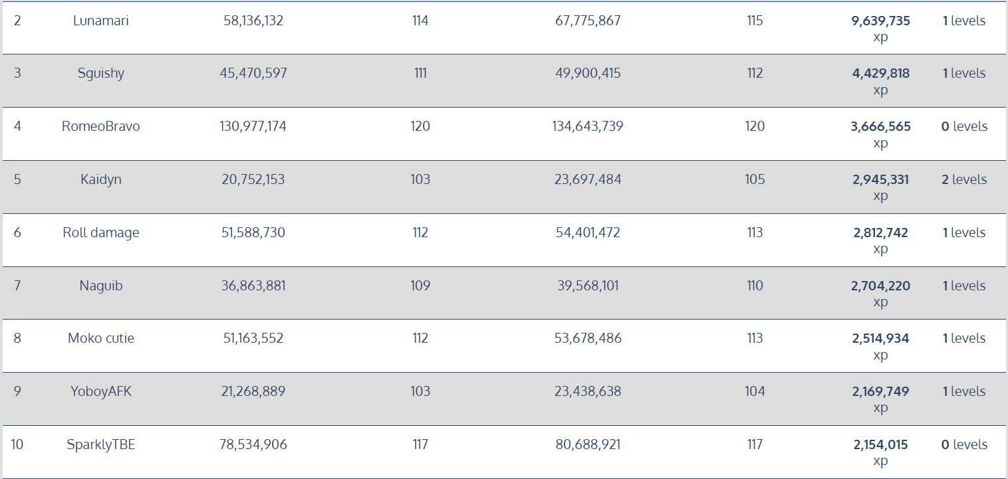Click the YoboyAFK player name

click(x=101, y=391)
